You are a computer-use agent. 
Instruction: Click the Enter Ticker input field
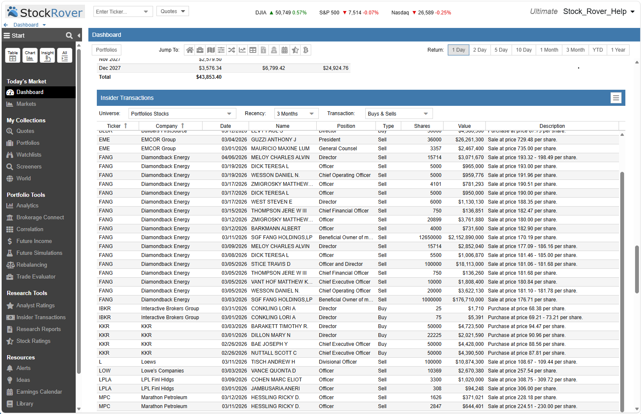(118, 11)
